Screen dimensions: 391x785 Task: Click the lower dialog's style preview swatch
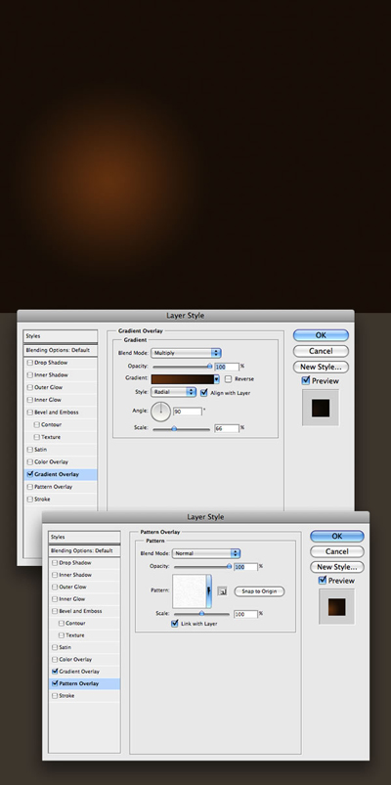click(336, 606)
